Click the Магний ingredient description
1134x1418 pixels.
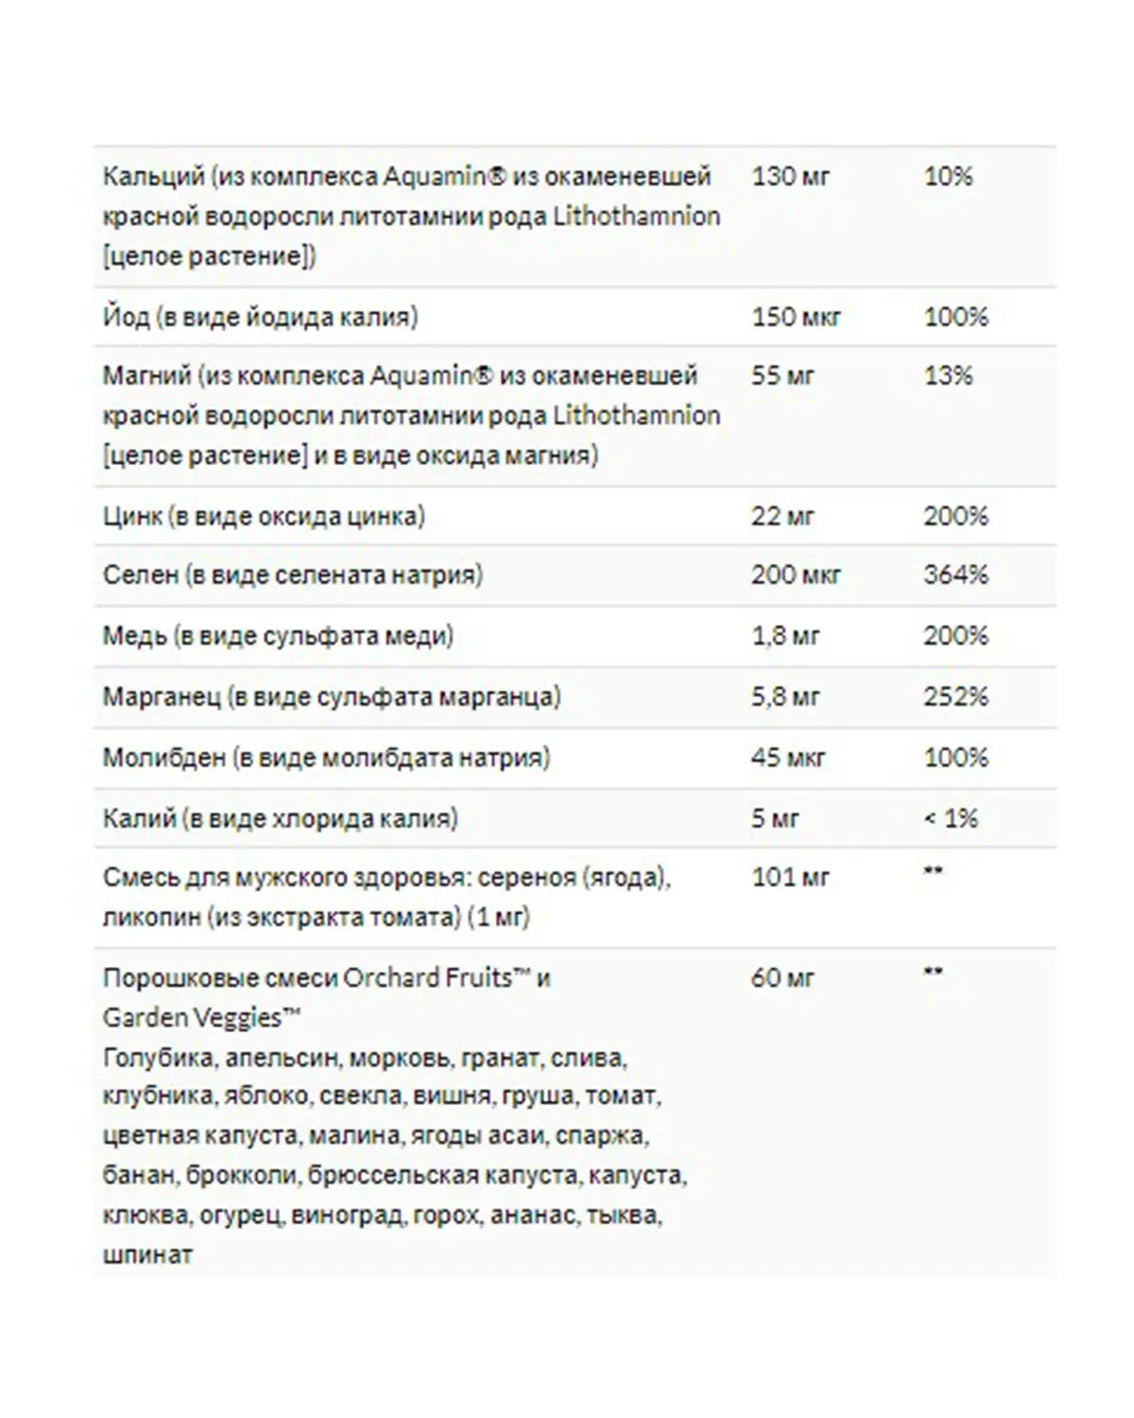[411, 416]
